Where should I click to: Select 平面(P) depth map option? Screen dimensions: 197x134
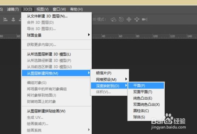(146, 86)
